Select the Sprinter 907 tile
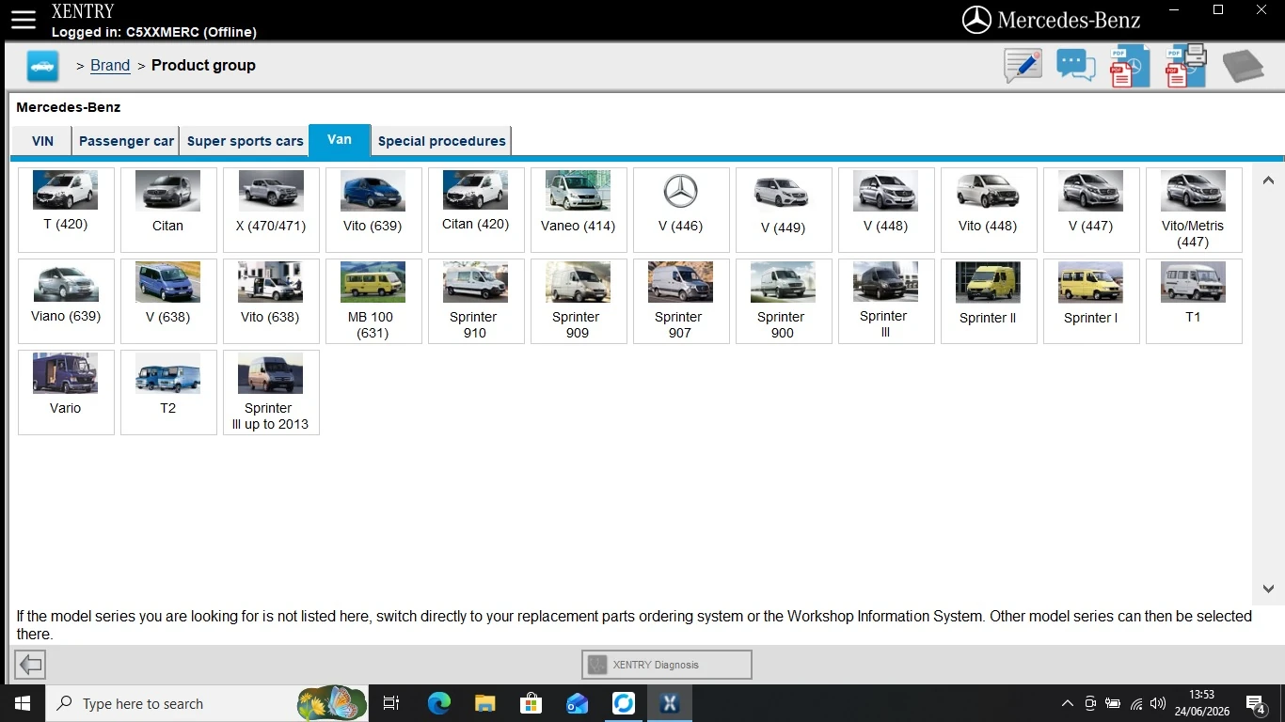The image size is (1285, 722). click(681, 301)
